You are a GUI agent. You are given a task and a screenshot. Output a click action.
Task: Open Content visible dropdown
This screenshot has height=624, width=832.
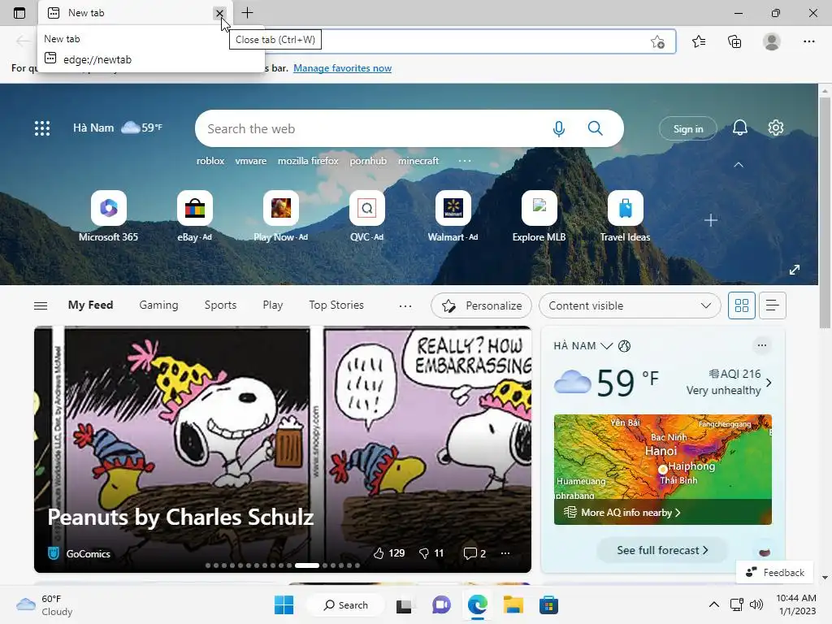pyautogui.click(x=630, y=305)
